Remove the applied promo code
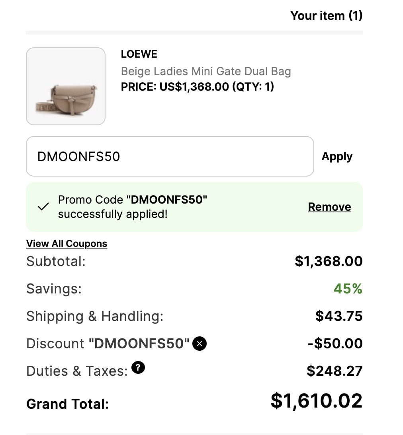This screenshot has height=435, width=403. 329,207
